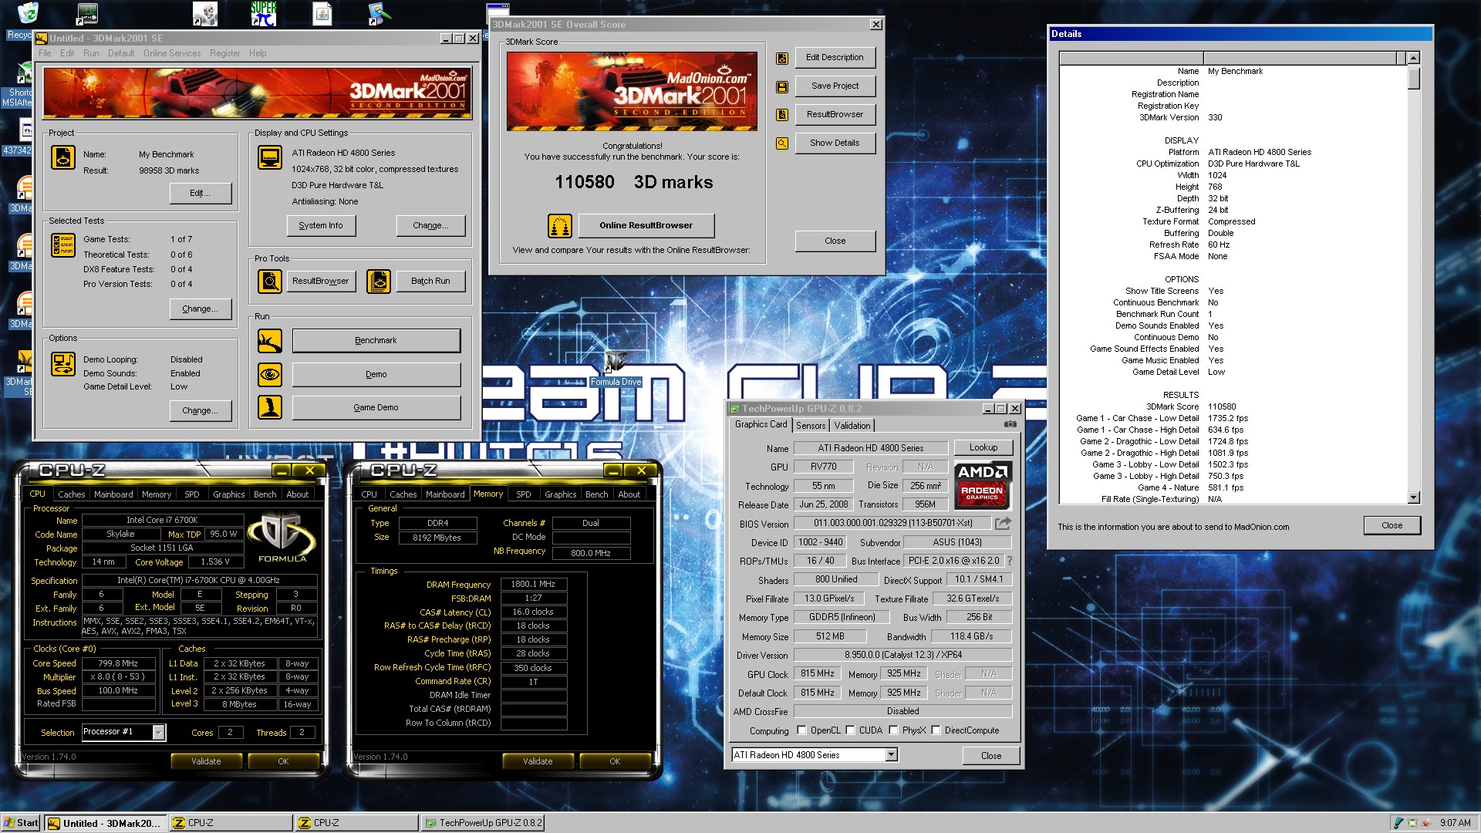This screenshot has width=1481, height=833.
Task: Click the Benchmark run icon
Action: click(x=270, y=341)
